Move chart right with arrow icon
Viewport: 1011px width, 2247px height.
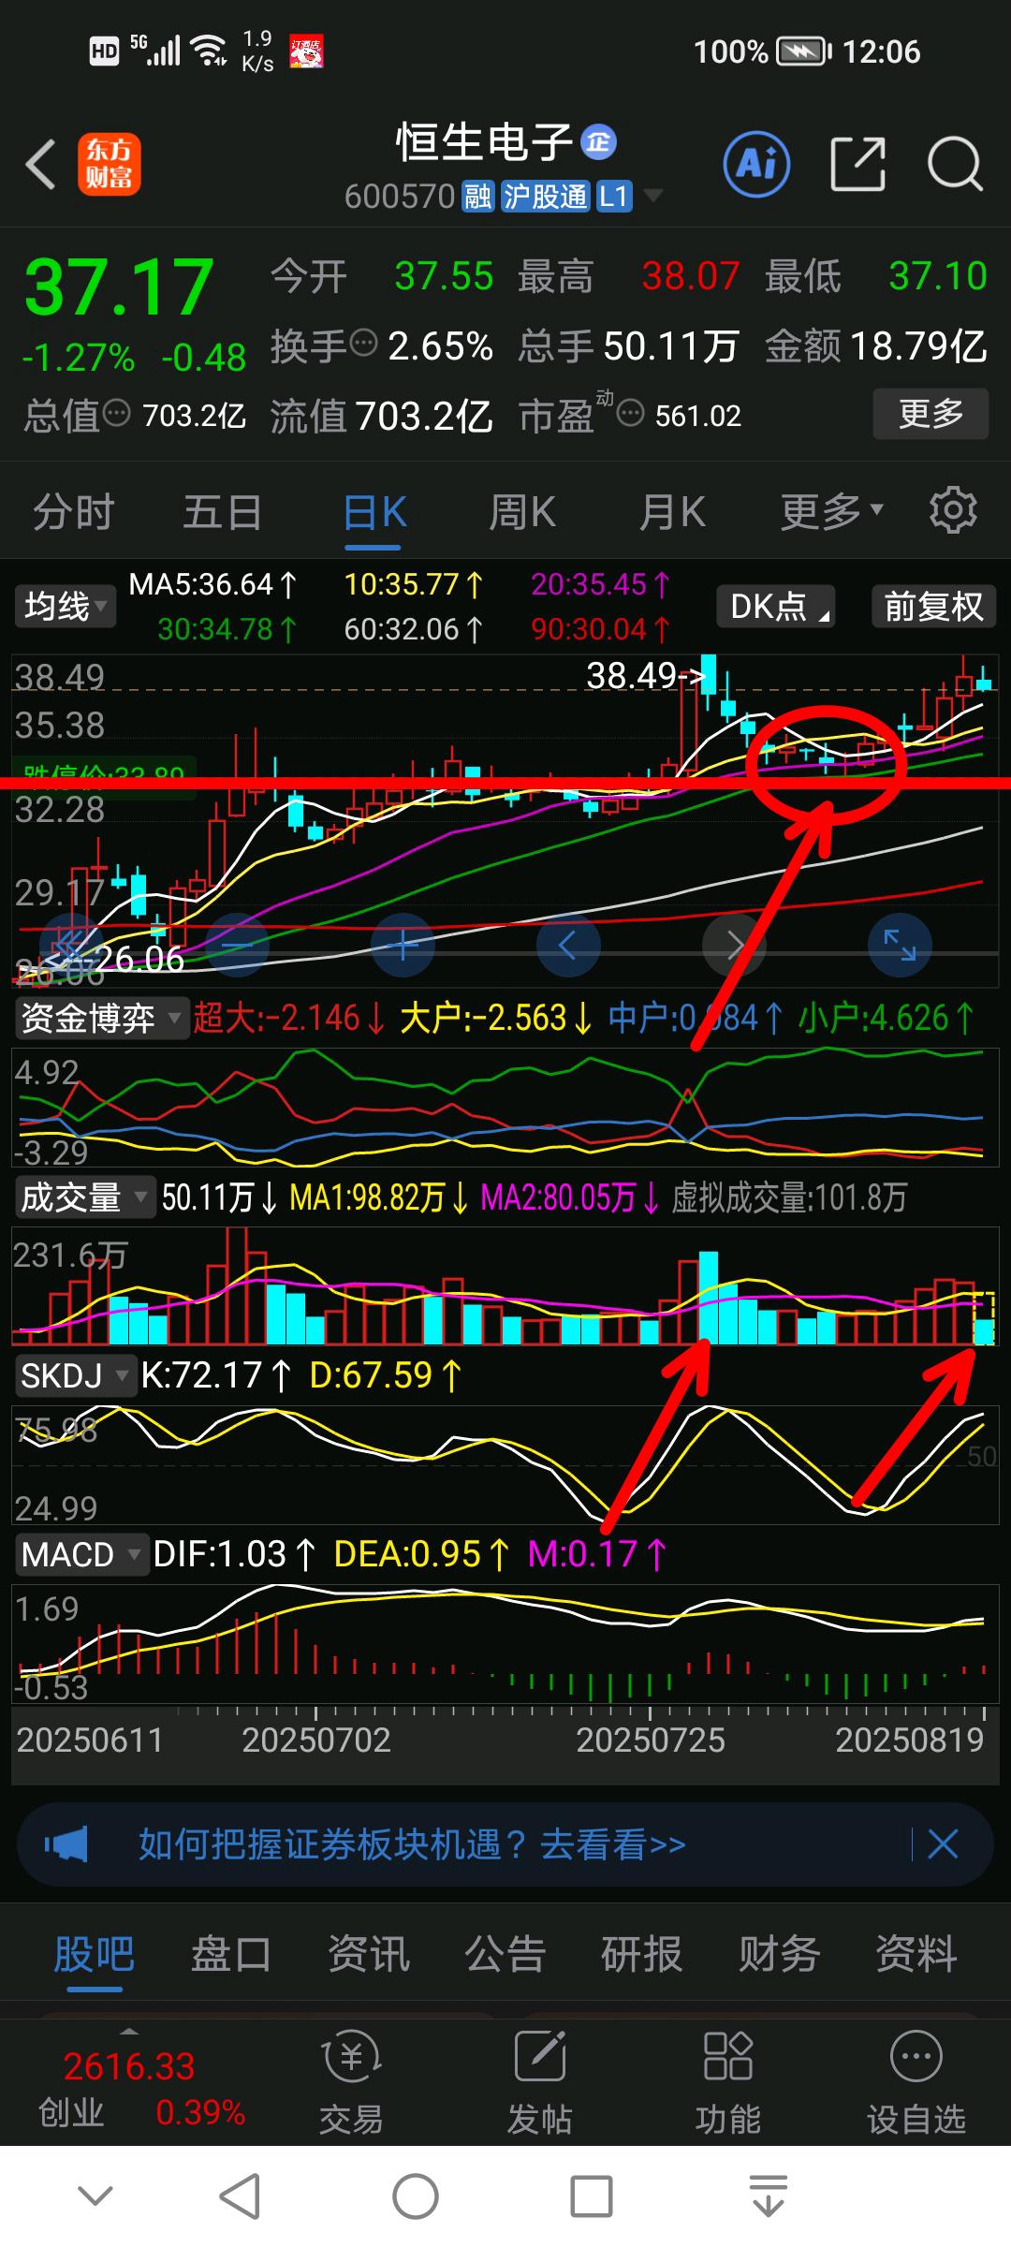coord(734,946)
